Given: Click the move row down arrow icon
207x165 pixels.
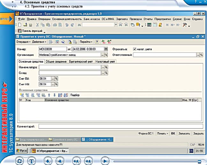Looking at the screenshot, I should [x=54, y=95].
